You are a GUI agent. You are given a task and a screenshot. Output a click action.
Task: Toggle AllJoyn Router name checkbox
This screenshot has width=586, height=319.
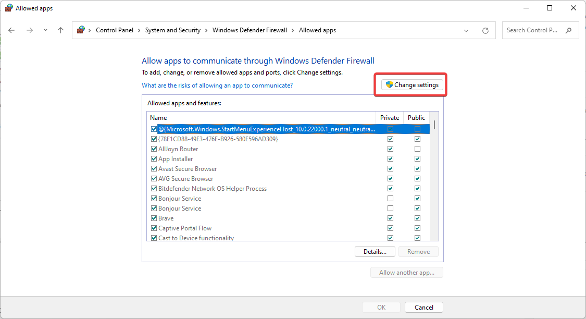154,149
